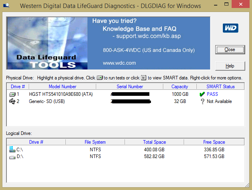
Task: Click the WD logo icon
Action: (230, 28)
